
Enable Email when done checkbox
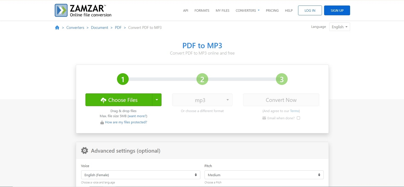click(x=298, y=118)
